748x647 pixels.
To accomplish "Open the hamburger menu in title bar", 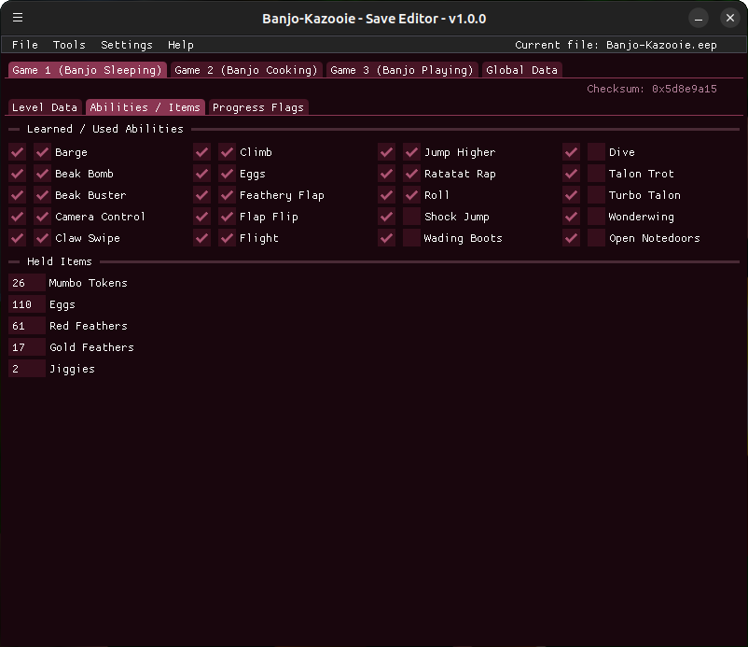I will coord(18,18).
